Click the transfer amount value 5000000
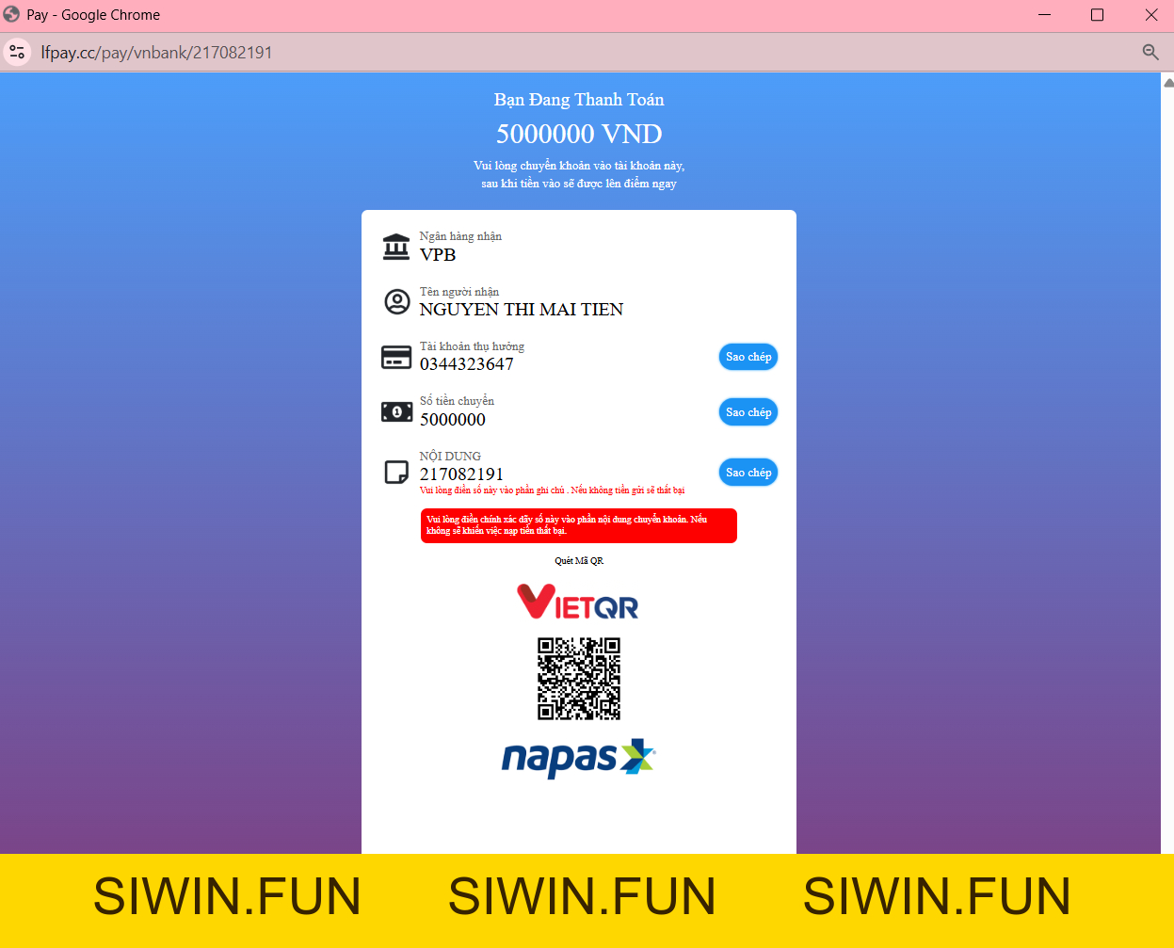Viewport: 1174px width, 948px height. point(453,420)
